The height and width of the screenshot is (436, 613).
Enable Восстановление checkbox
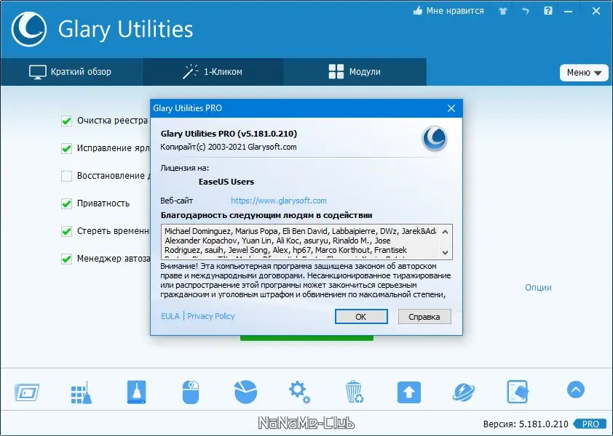point(66,176)
